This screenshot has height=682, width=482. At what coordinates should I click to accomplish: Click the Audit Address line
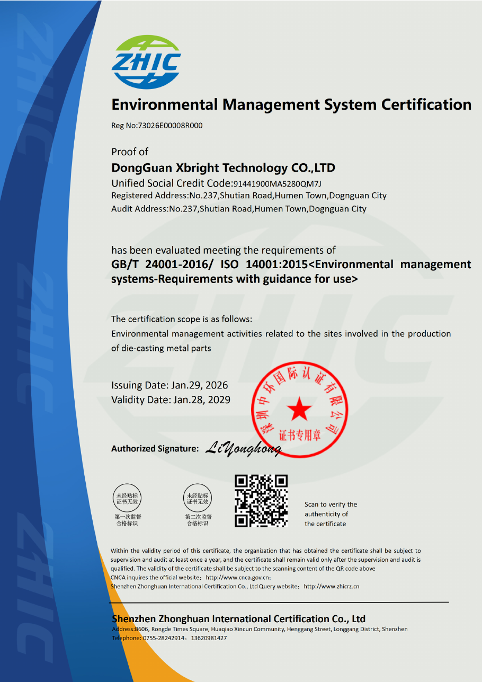[x=239, y=209]
